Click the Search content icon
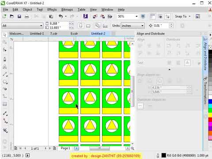This screenshot has height=159, width=212. click(86, 16)
